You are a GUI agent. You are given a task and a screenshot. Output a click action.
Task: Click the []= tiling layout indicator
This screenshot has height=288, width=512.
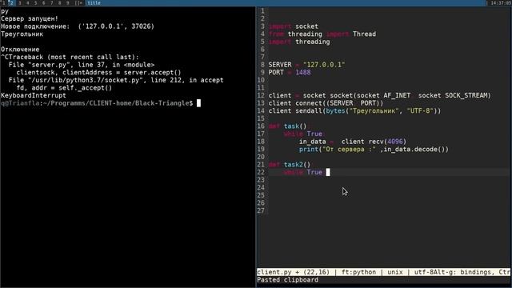(x=78, y=2)
